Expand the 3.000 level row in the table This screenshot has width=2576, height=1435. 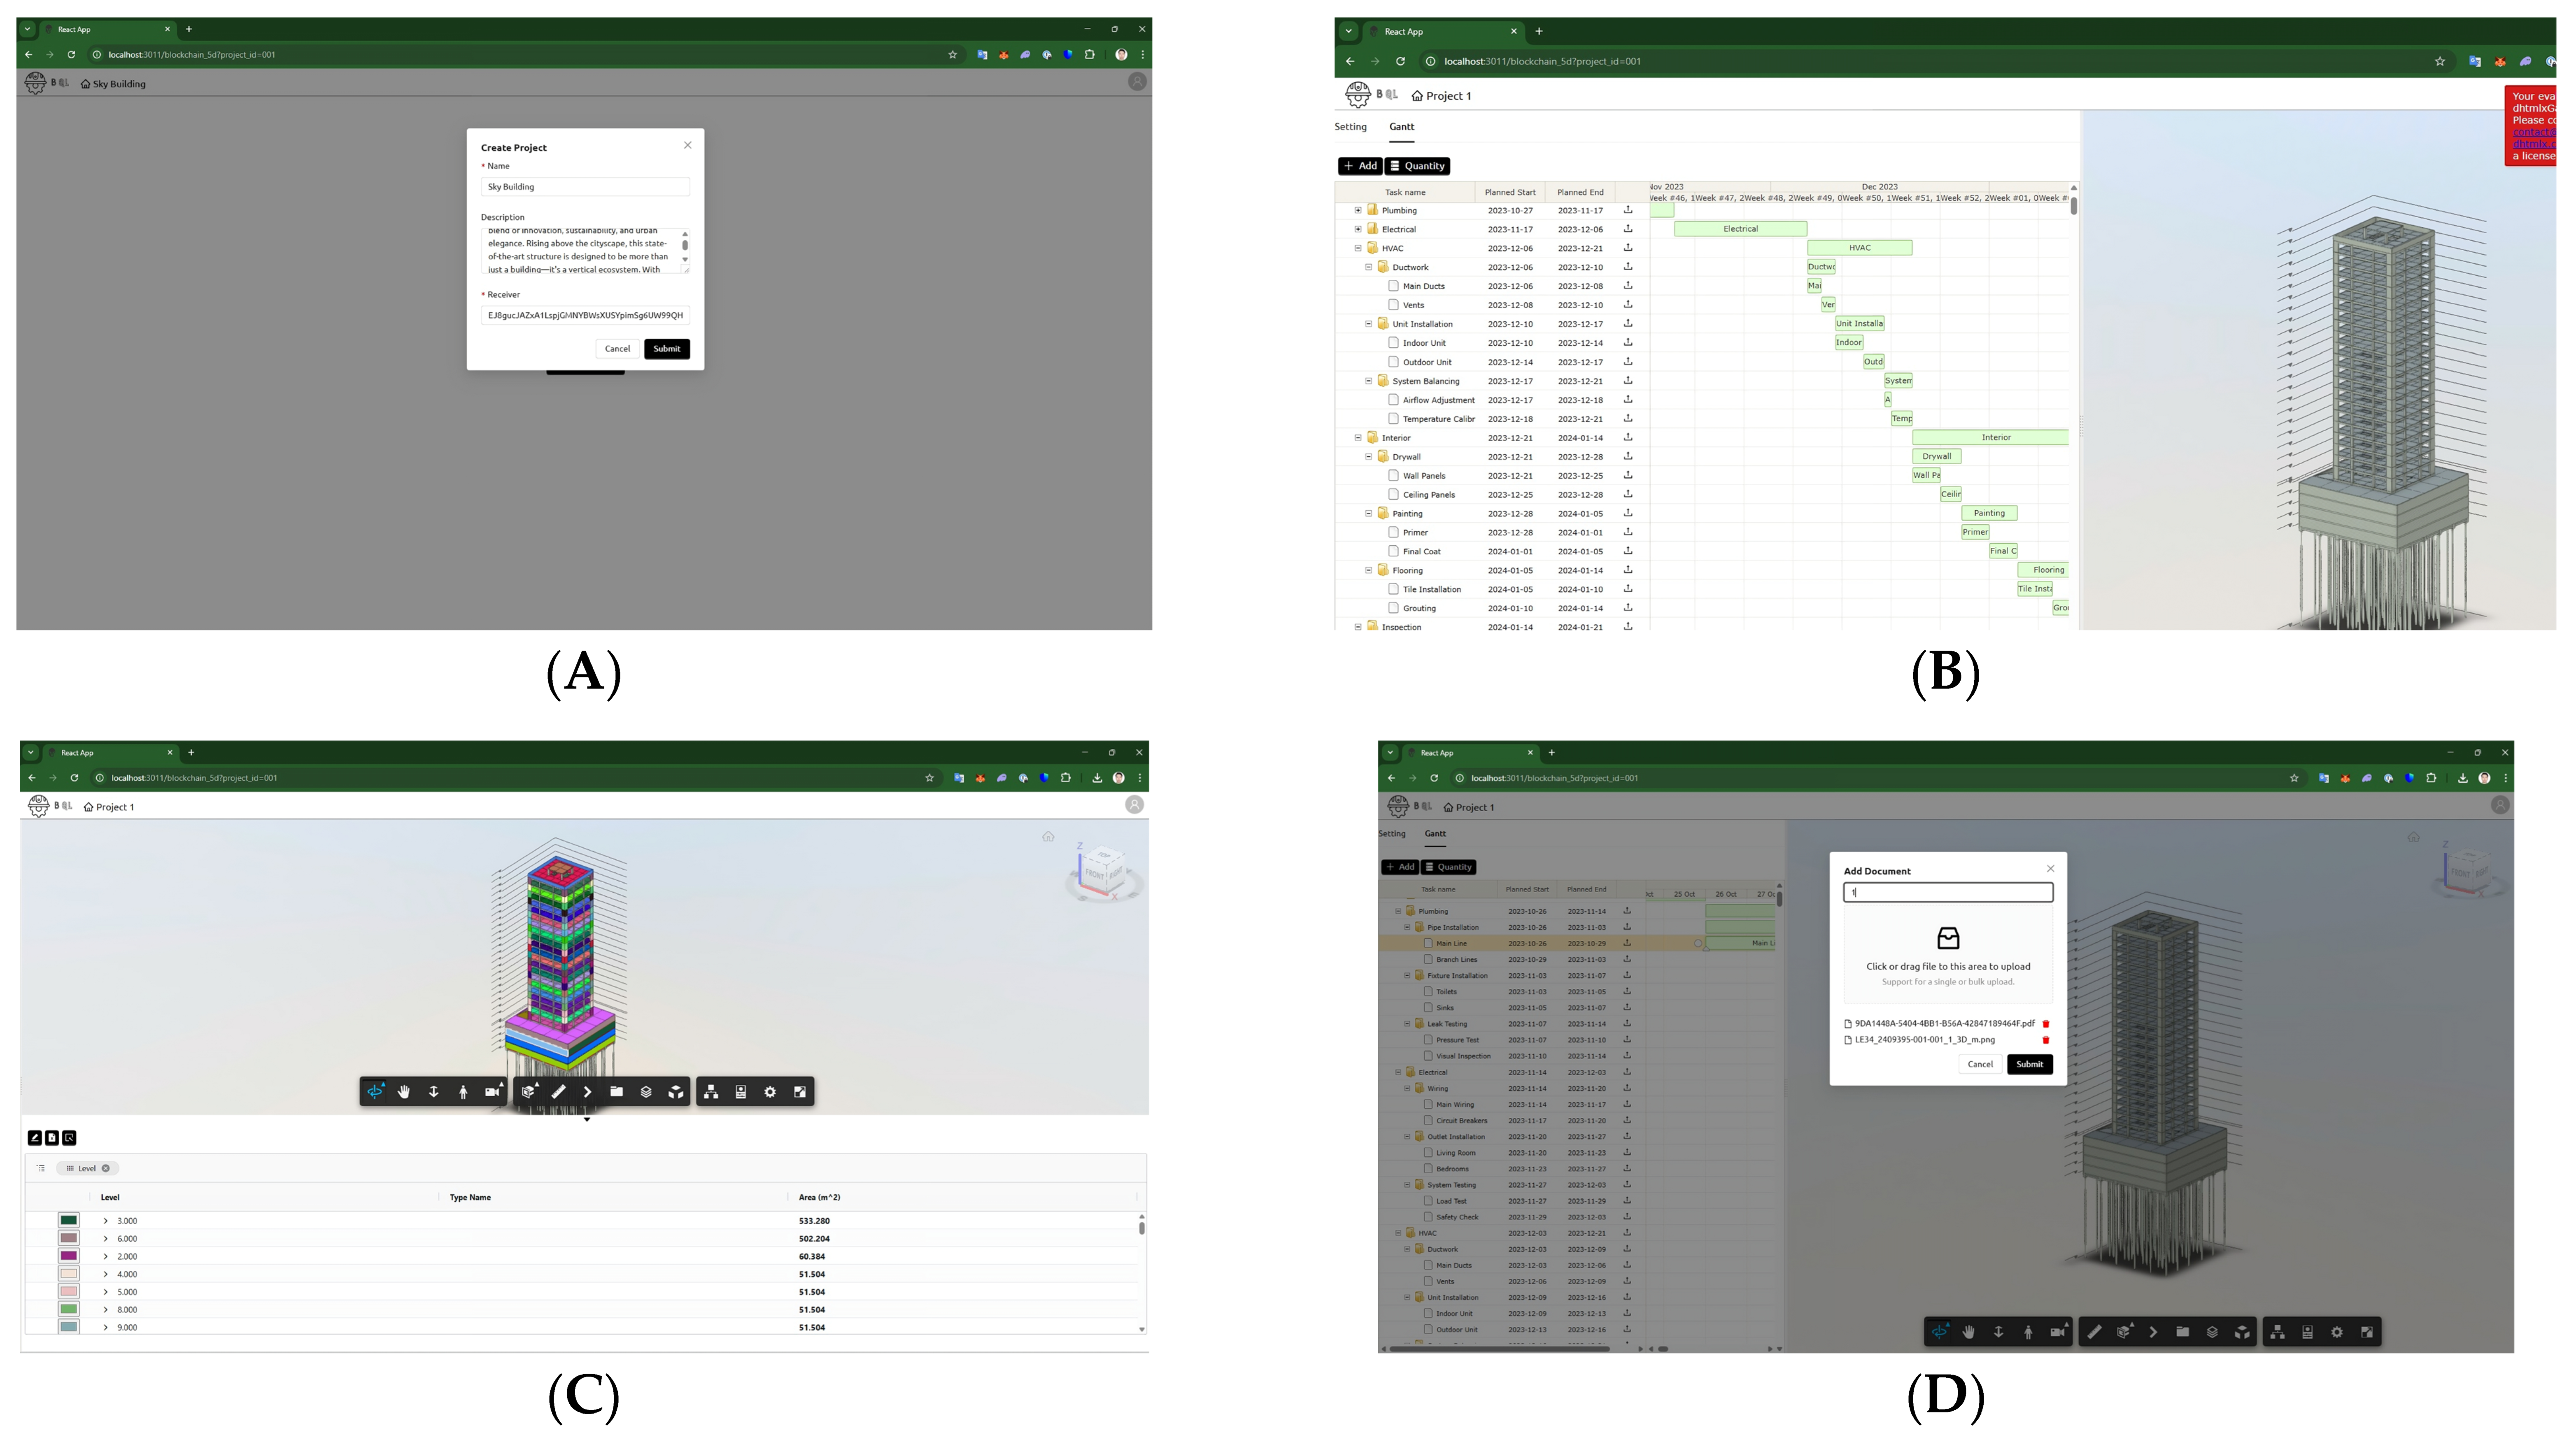(x=106, y=1221)
